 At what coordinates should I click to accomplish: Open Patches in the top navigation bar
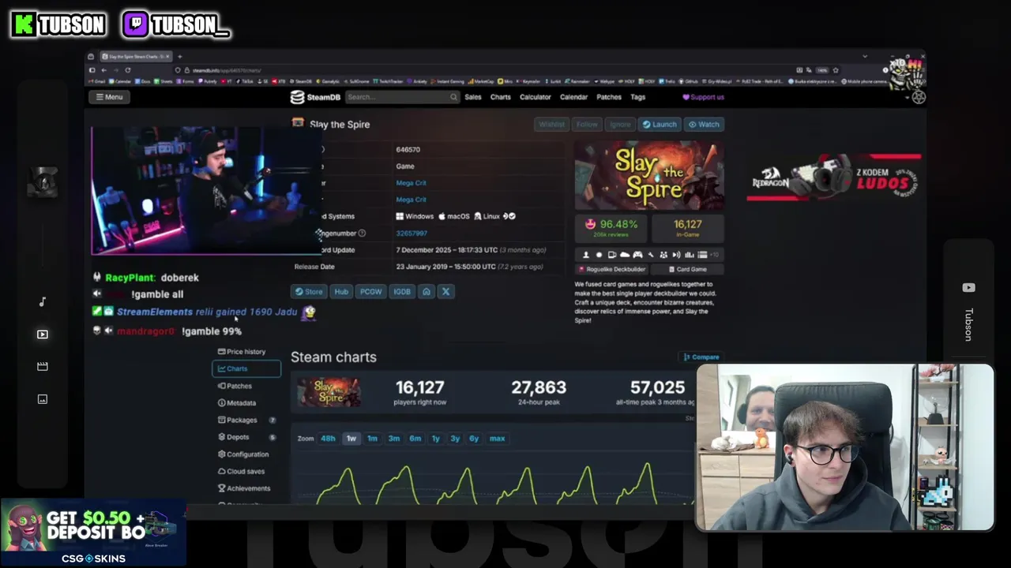pos(609,97)
